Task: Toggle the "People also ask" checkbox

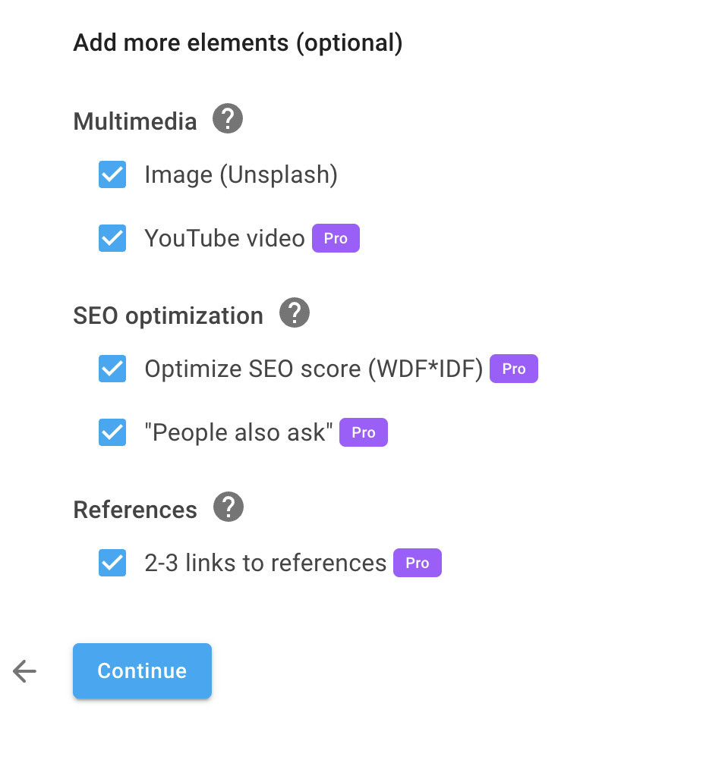Action: [x=112, y=432]
